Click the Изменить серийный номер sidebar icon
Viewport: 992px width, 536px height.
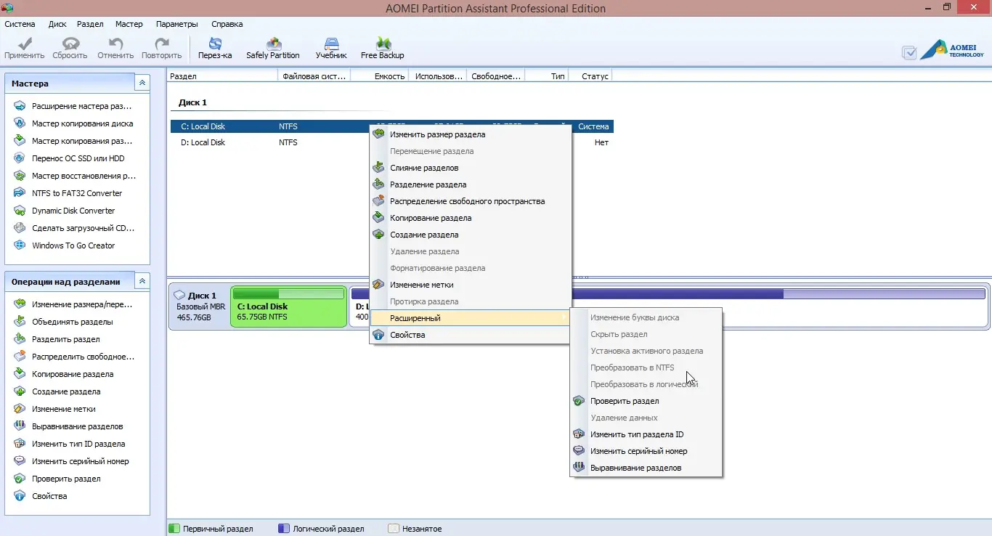tap(20, 461)
